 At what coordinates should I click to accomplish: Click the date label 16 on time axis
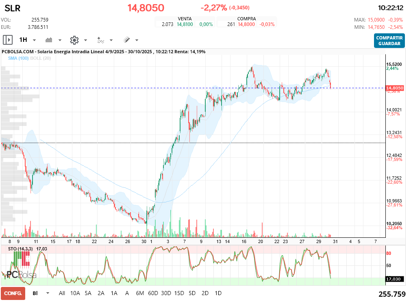pyautogui.click(x=244, y=241)
